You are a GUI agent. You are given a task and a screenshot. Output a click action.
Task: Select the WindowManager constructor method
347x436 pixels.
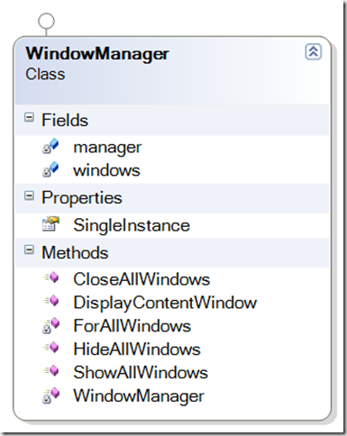[139, 395]
